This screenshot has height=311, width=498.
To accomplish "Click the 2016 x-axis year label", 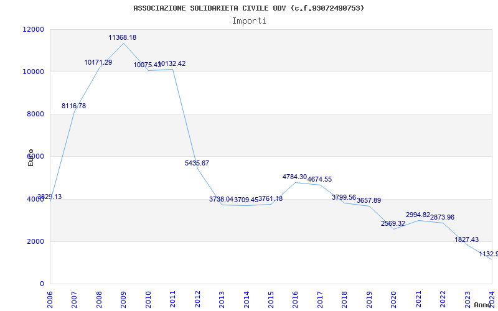I will pos(295,299).
